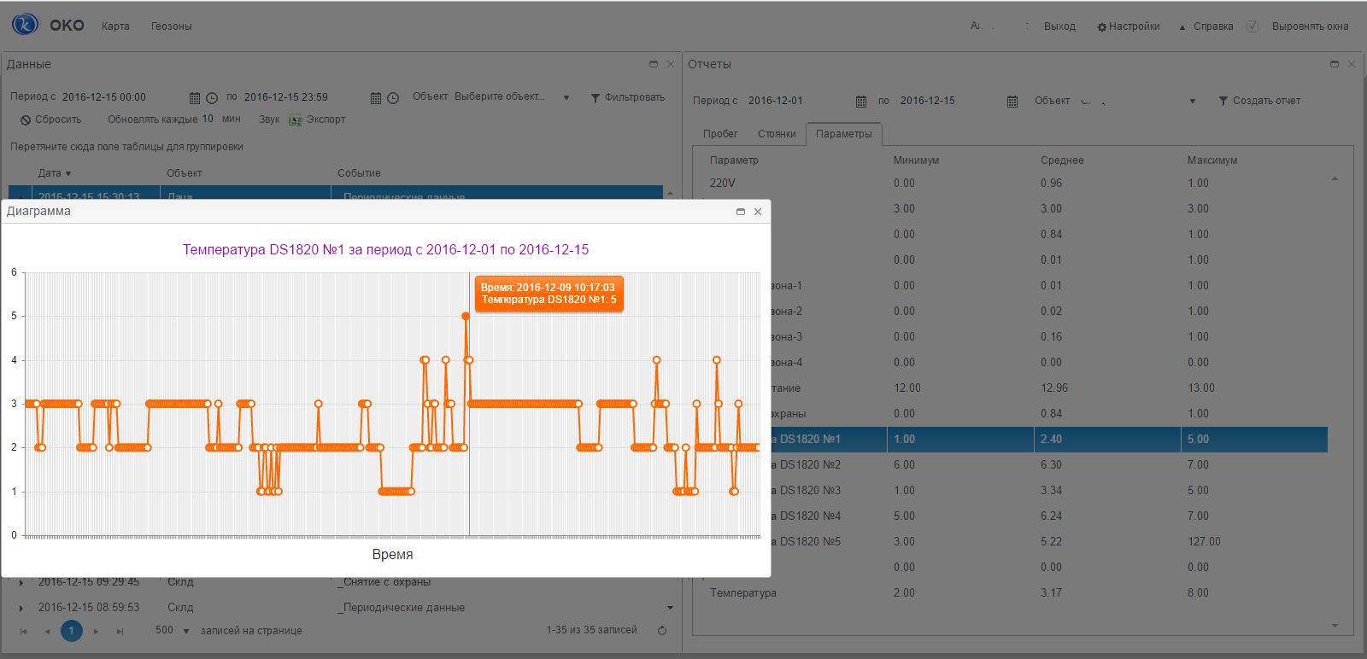Expand row 2016-12-15 08:59:53
1367x659 pixels.
point(21,609)
